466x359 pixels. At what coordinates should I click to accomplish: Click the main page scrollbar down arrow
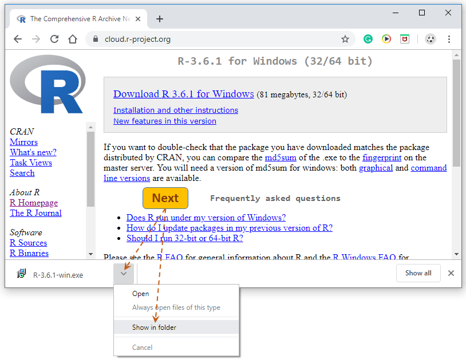pos(456,254)
